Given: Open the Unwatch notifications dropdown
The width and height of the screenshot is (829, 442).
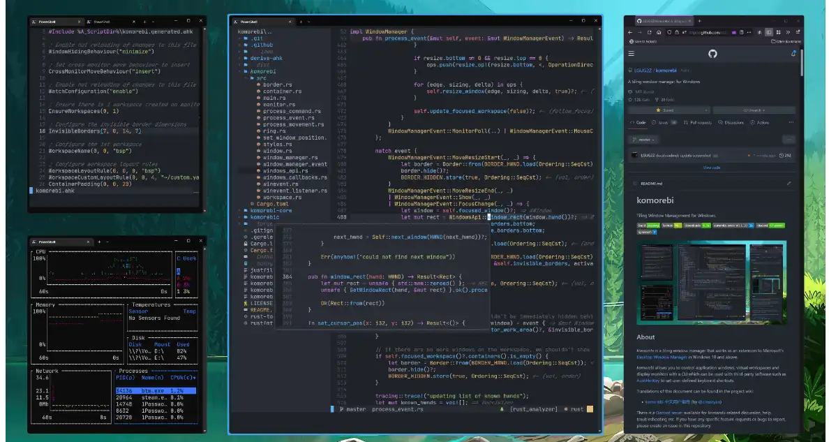Looking at the screenshot, I should (754, 110).
